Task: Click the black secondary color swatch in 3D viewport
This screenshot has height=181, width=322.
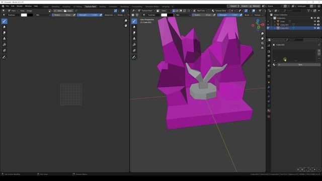Action: click(170, 15)
